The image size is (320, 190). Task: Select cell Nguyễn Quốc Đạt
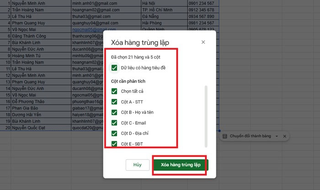41,128
